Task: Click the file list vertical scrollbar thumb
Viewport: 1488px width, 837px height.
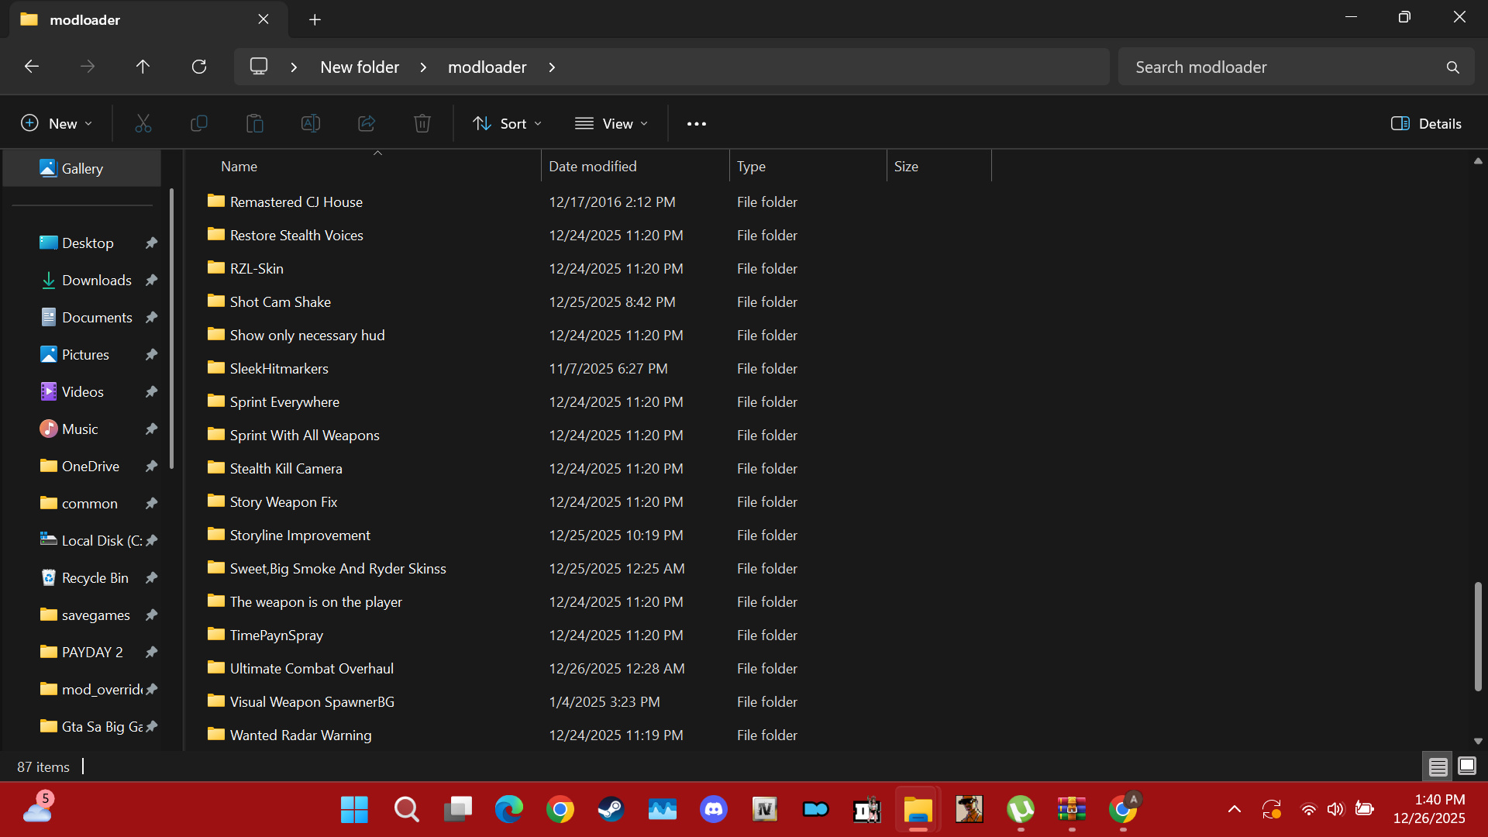Action: tap(1477, 635)
